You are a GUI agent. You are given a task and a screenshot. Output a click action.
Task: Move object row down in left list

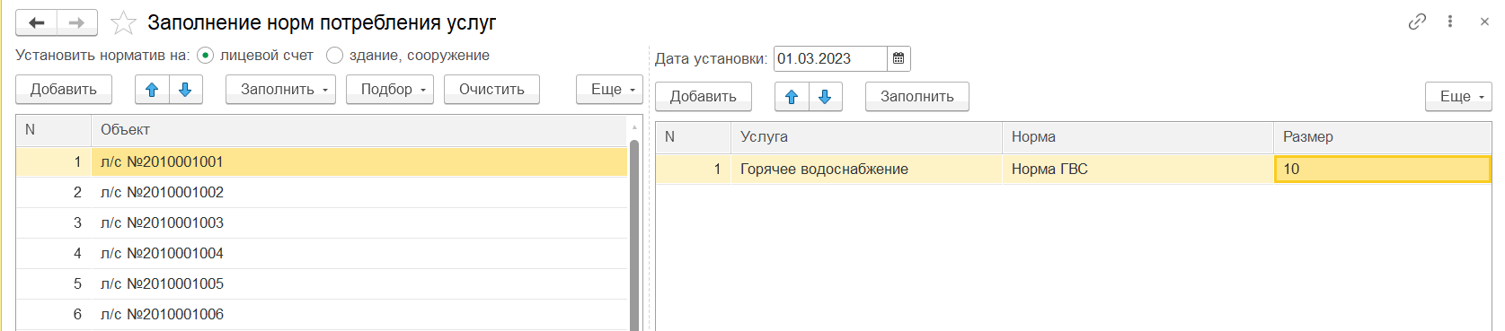pos(185,90)
